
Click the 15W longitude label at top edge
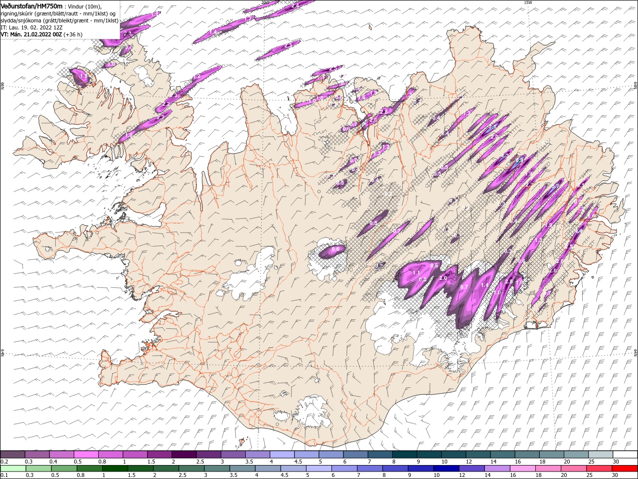[x=527, y=2]
